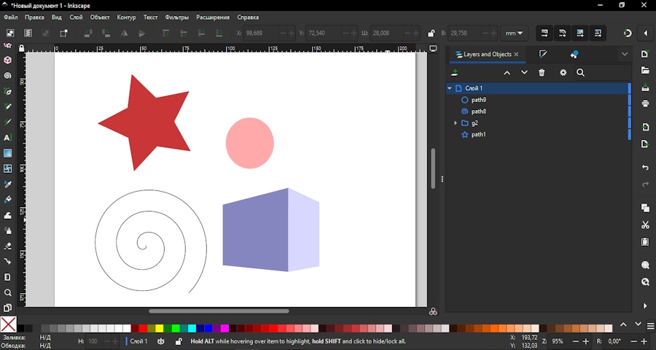Image resolution: width=656 pixels, height=350 pixels.
Task: Toggle current layer visibility in status bar
Action: pos(161,341)
